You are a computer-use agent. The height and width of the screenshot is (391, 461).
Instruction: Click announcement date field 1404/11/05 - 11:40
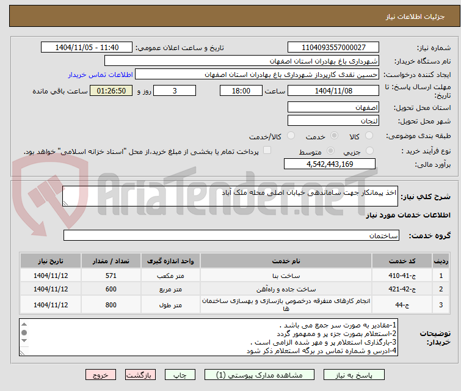[87, 48]
